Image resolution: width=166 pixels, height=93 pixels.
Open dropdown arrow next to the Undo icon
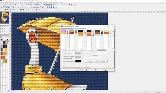[x=35, y=7]
